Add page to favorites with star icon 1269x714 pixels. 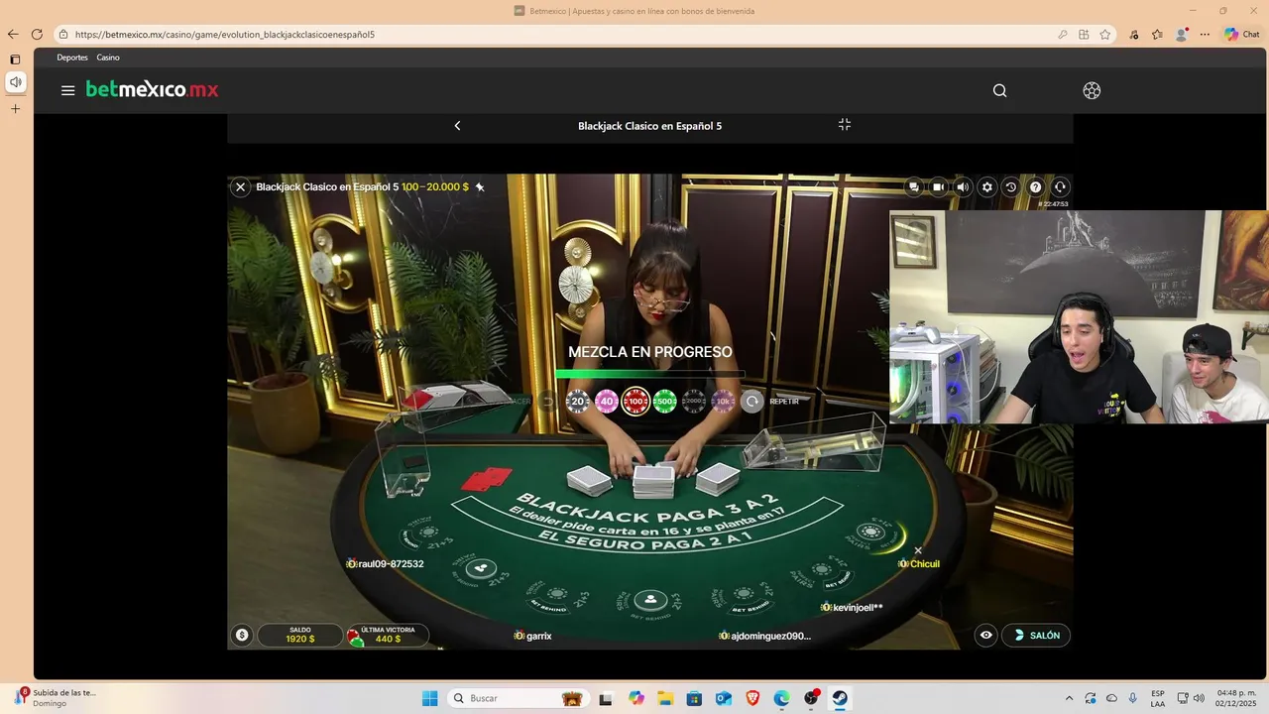coord(1105,34)
